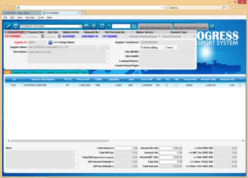The height and width of the screenshot is (178, 248).
Task: Refresh the page in address bar
Action: point(165,8)
